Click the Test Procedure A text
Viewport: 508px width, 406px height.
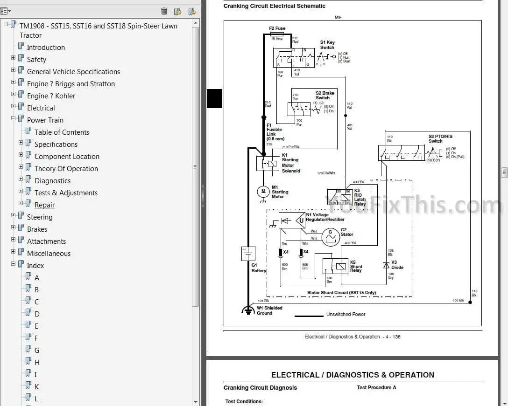click(x=376, y=387)
